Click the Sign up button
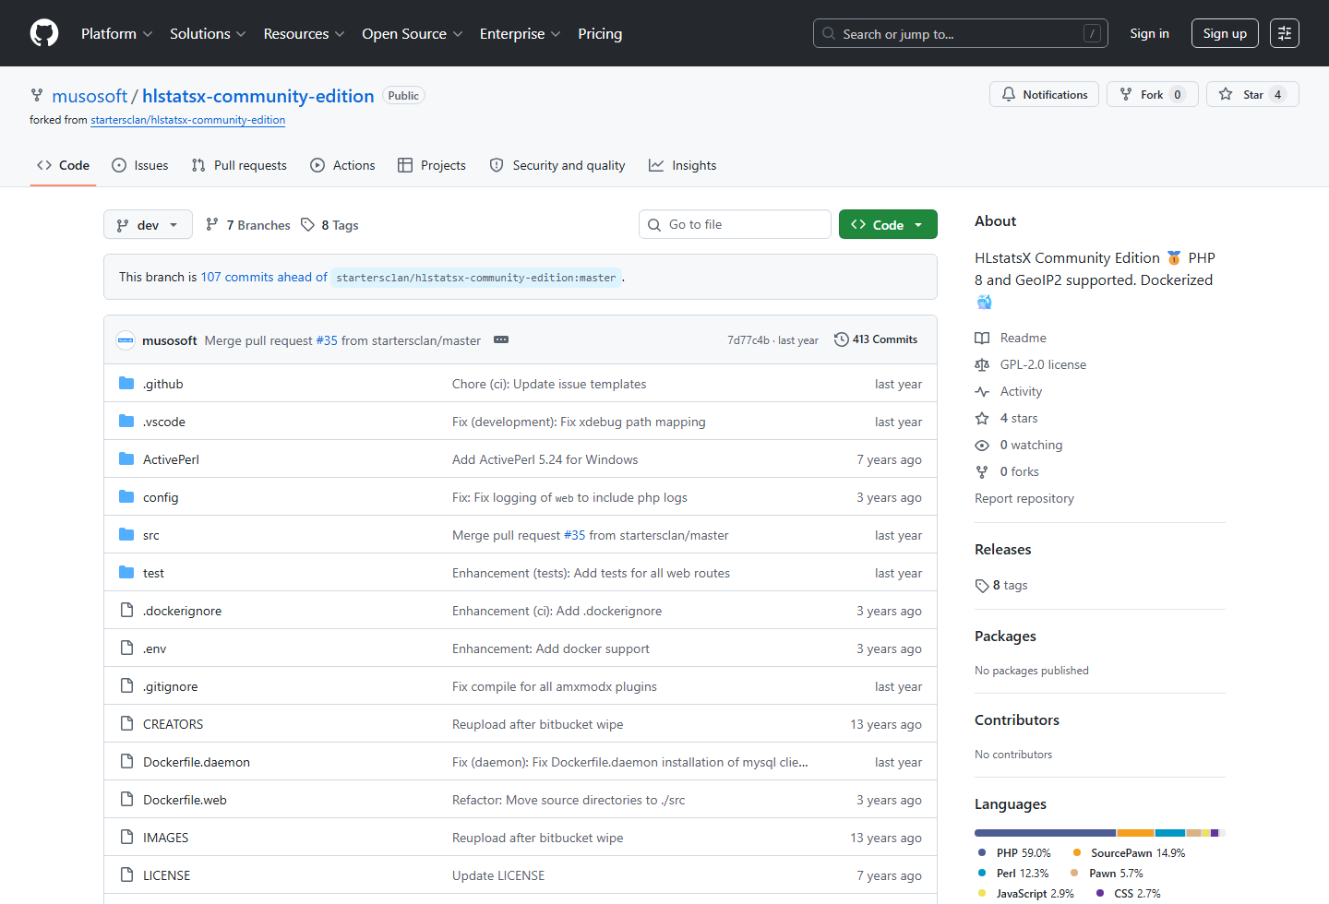1329x904 pixels. click(1225, 33)
